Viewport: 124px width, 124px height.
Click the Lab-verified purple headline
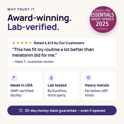pyautogui.click(x=33, y=27)
